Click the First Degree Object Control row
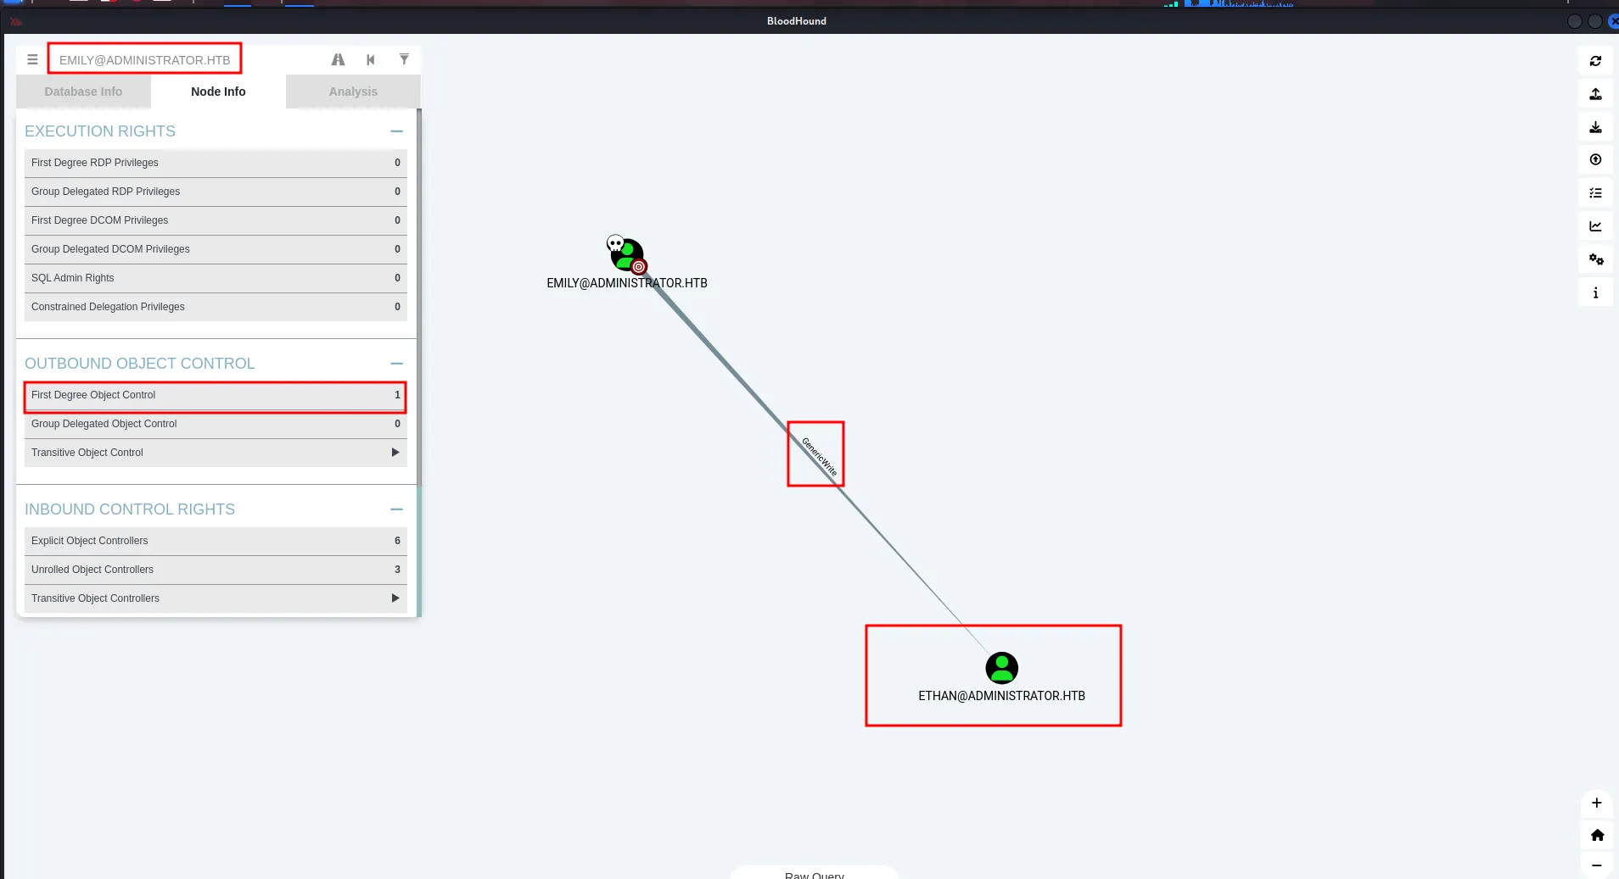Screen dimensions: 1619x879 216,395
